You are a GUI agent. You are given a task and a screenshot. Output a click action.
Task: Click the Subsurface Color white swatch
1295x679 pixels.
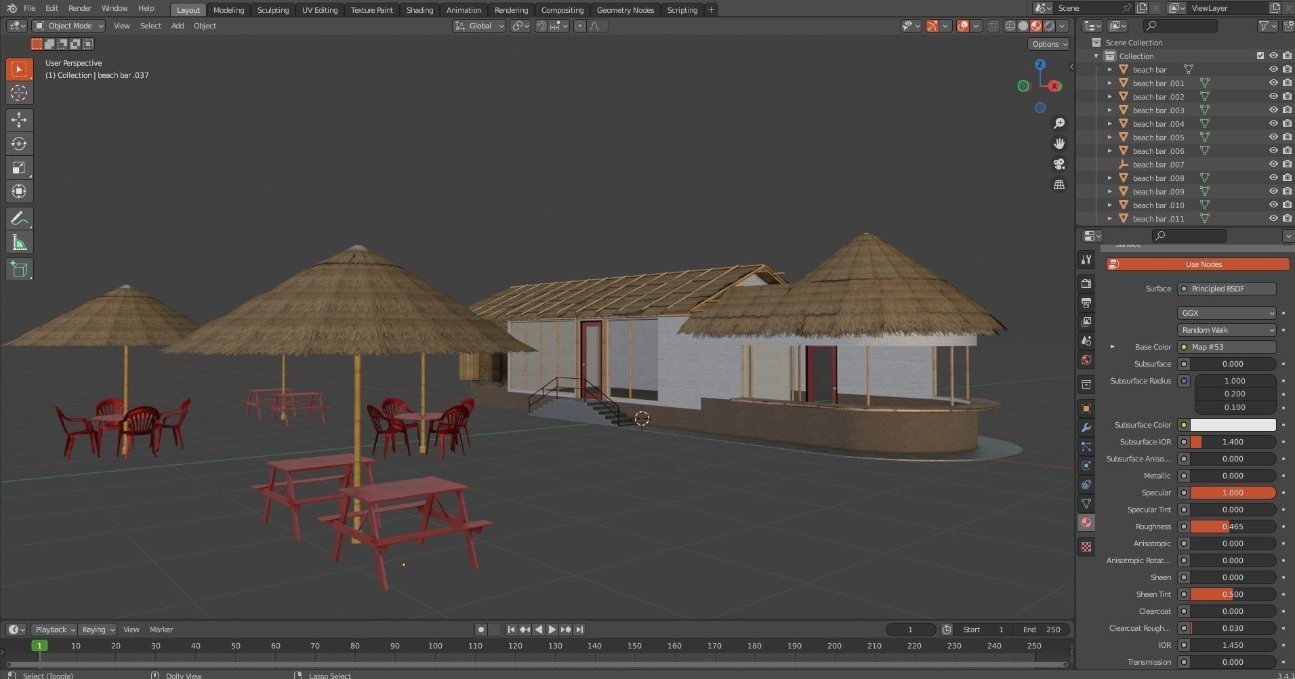click(x=1233, y=425)
